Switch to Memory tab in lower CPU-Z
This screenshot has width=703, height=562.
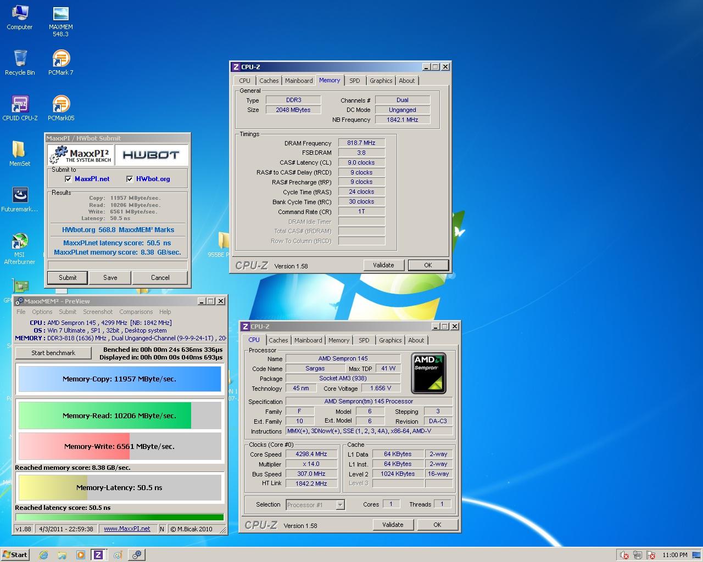(339, 340)
